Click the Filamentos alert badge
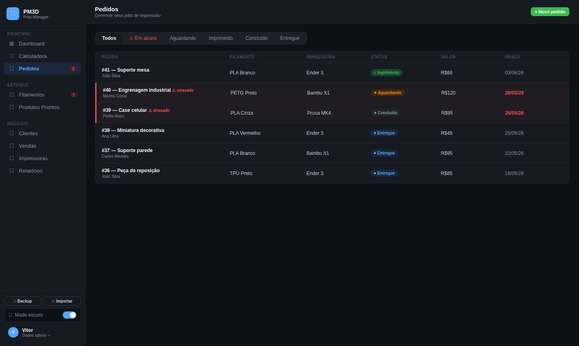 coord(74,95)
